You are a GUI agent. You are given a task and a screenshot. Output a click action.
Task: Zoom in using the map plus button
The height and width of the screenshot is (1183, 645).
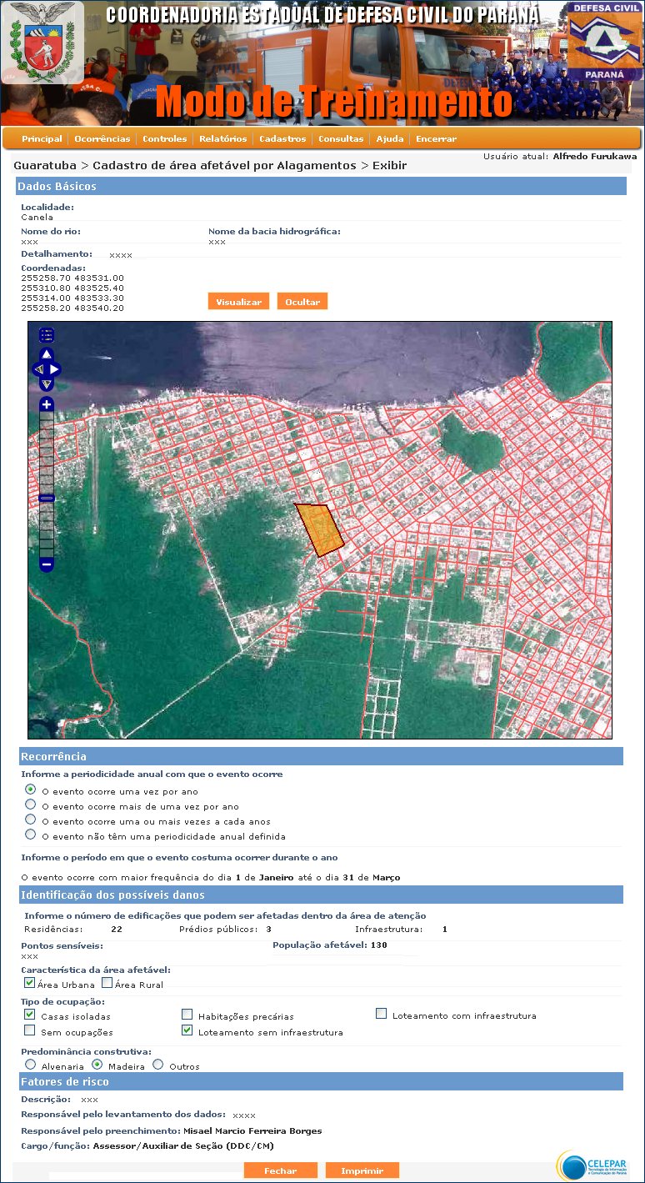(x=47, y=404)
